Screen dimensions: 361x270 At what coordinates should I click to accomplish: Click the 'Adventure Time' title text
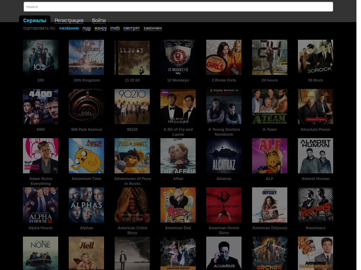86,179
